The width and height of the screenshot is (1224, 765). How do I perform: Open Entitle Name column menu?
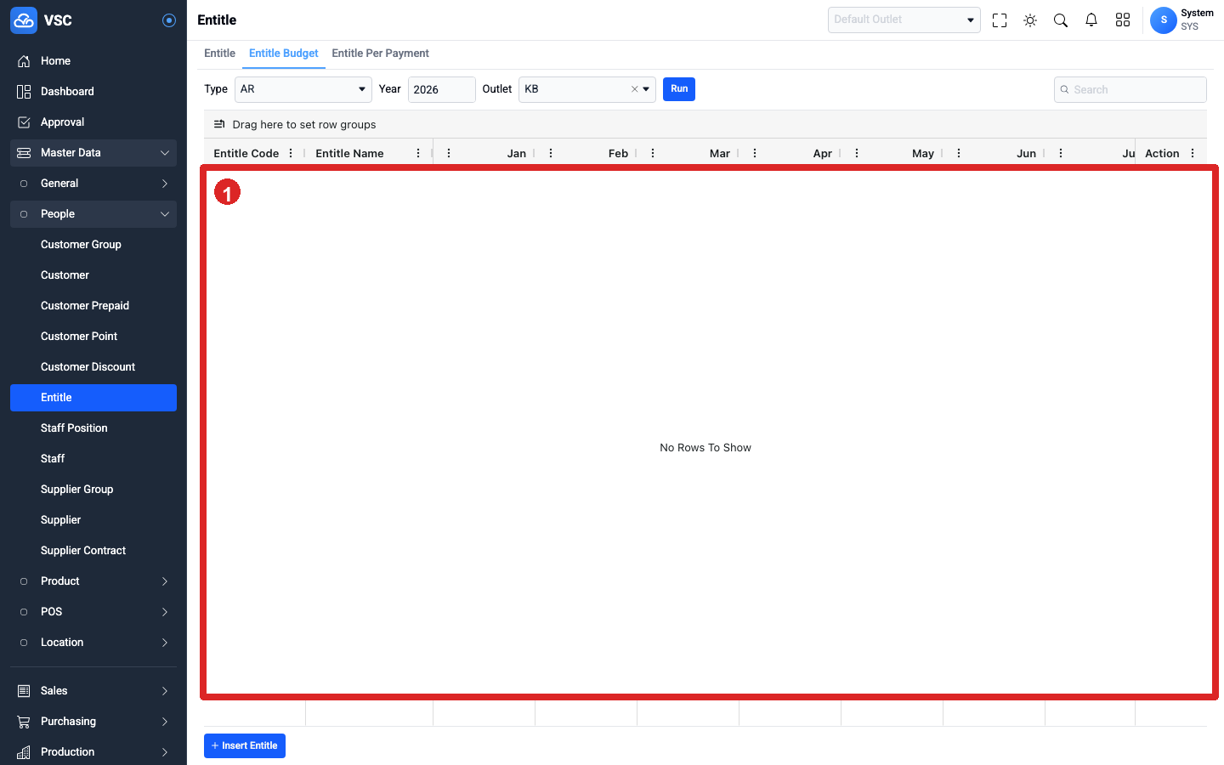418,153
